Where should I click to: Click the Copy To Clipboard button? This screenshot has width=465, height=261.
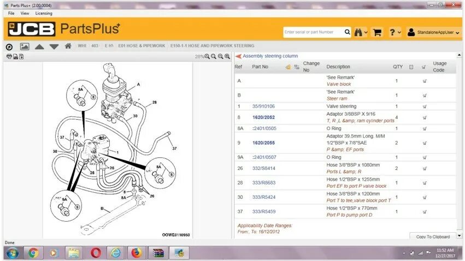coord(433,236)
